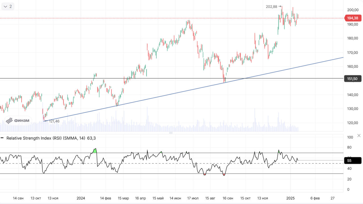Select the 151,50 horizontal level label
The width and height of the screenshot is (363, 204).
tap(352, 79)
